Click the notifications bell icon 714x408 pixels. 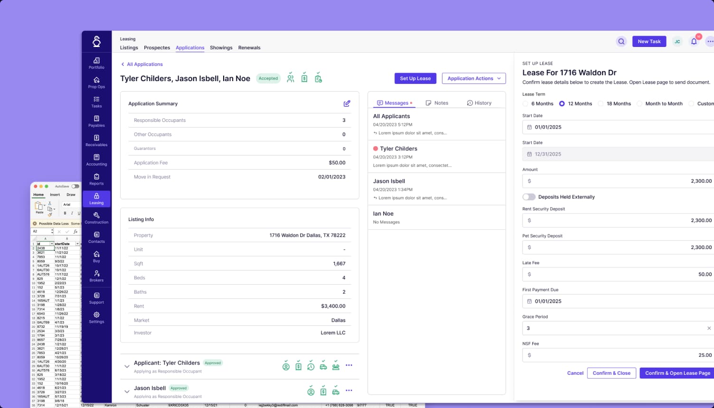[694, 41]
